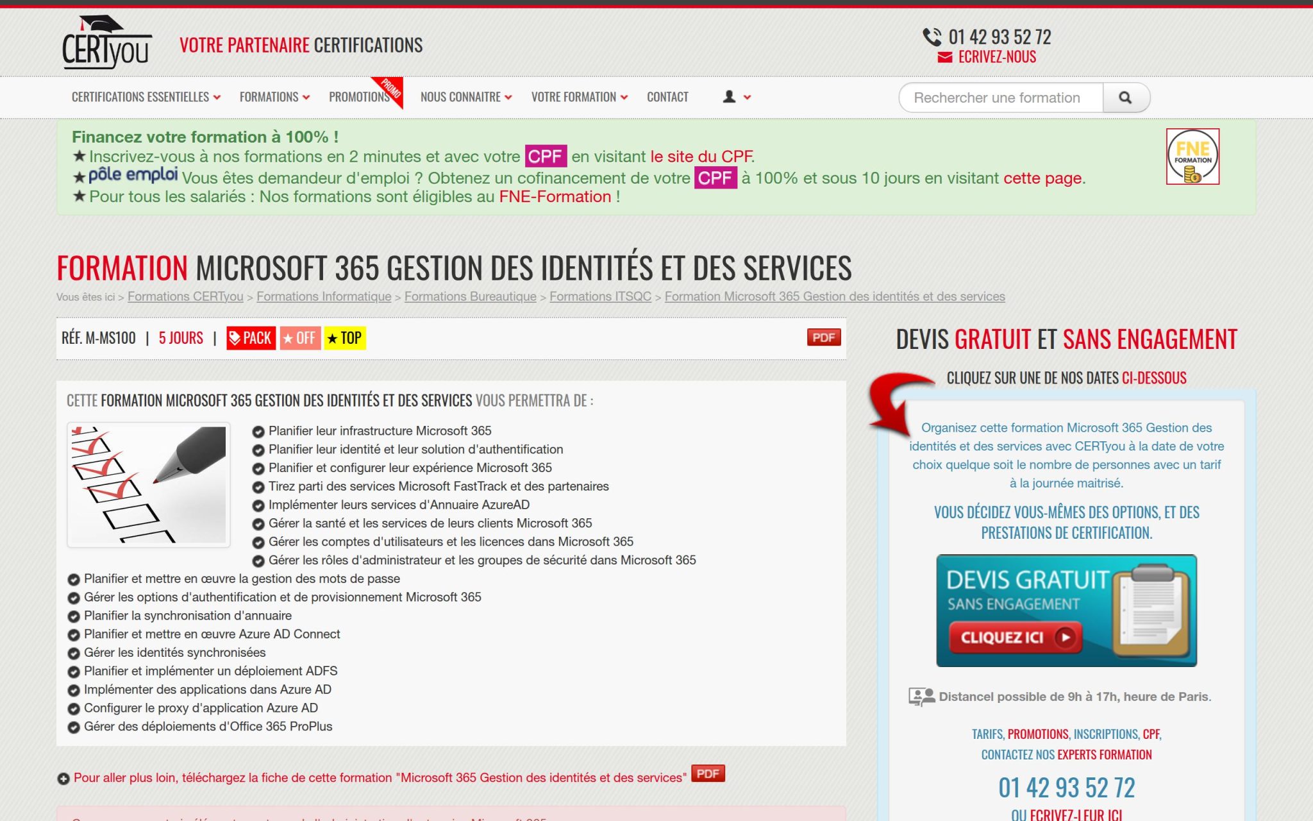Click the CLIQUEZ ICI button
Screen dimensions: 1313x821
[x=1015, y=638]
